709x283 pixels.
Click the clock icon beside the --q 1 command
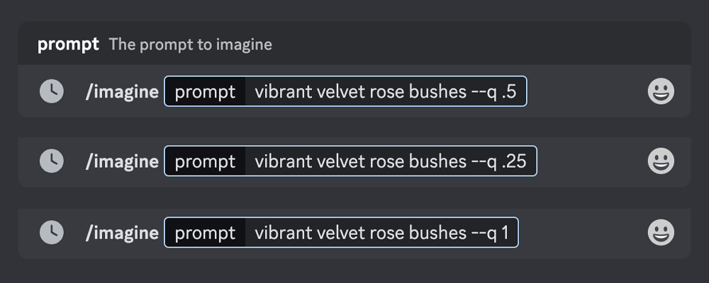pyautogui.click(x=52, y=233)
